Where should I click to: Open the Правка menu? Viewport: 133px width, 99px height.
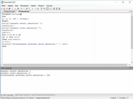coord(10,6)
